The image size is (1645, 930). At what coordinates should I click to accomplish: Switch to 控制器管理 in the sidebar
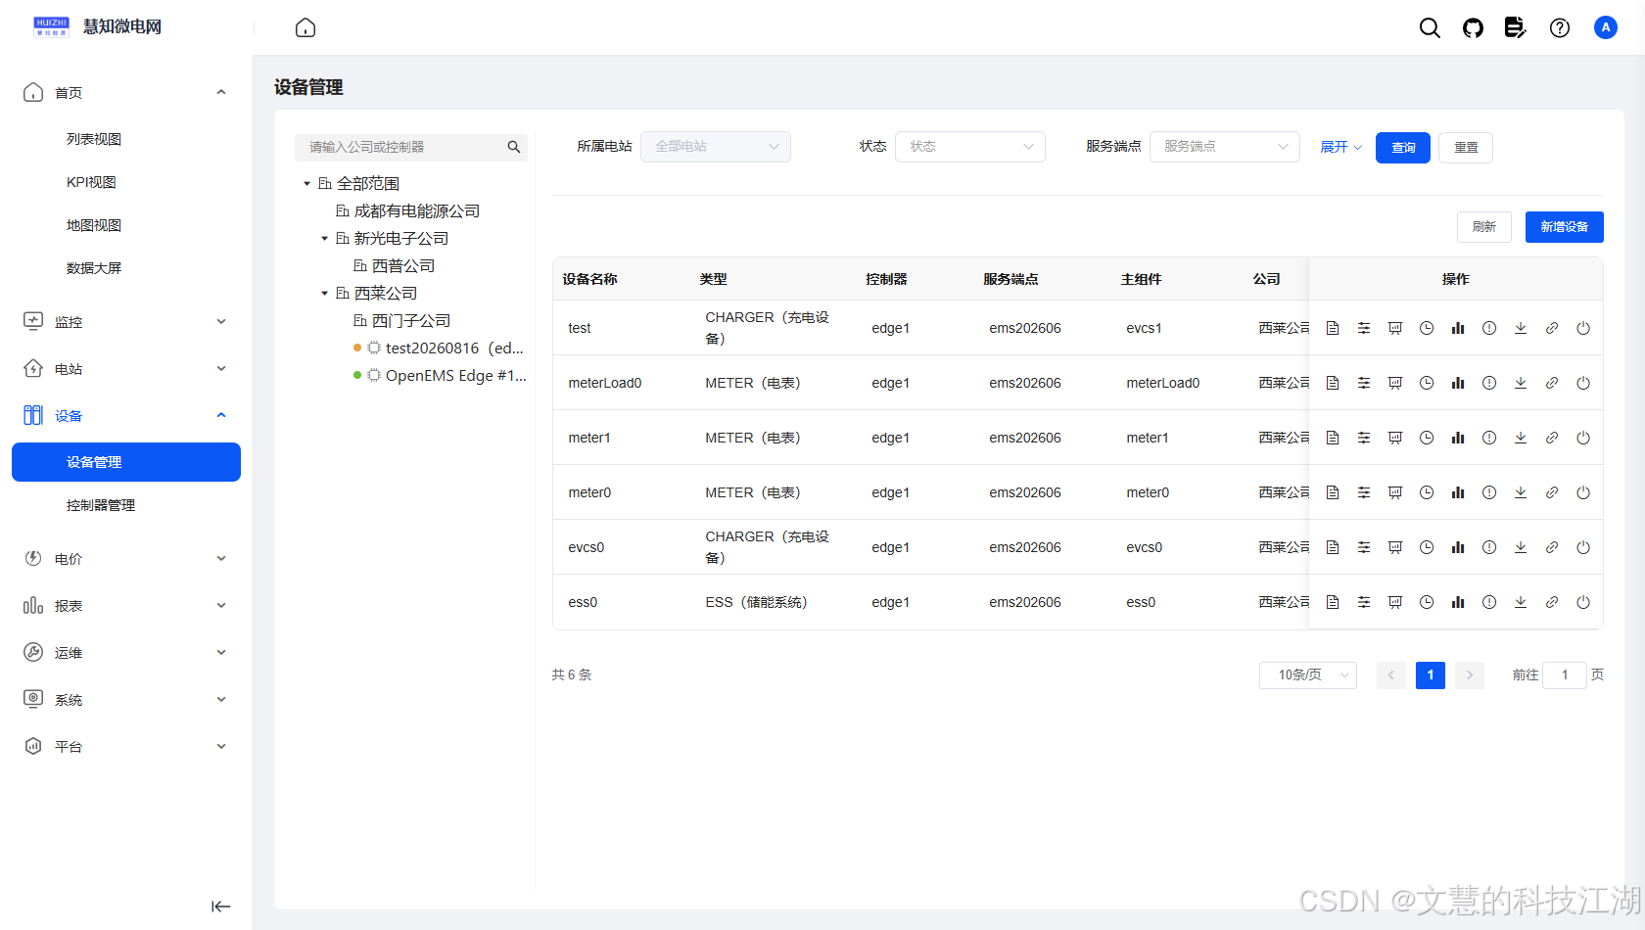[101, 505]
